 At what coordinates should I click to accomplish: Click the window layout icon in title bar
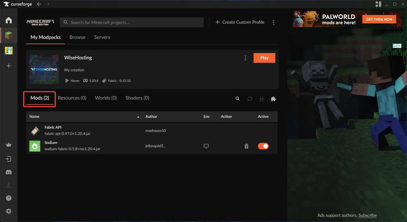click(378, 4)
